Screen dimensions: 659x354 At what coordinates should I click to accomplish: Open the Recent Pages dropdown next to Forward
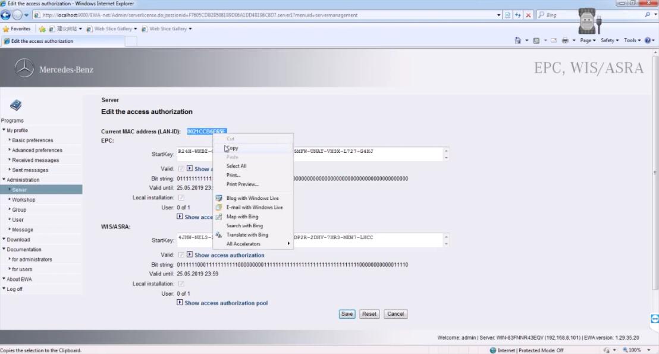pyautogui.click(x=26, y=15)
